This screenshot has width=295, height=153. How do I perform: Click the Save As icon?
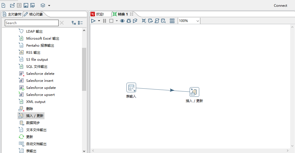[x=33, y=5]
